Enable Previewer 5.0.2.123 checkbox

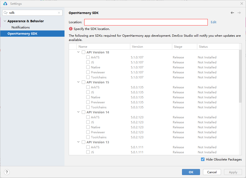(88, 132)
